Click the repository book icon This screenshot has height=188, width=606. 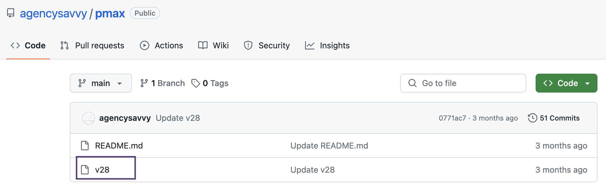point(11,13)
